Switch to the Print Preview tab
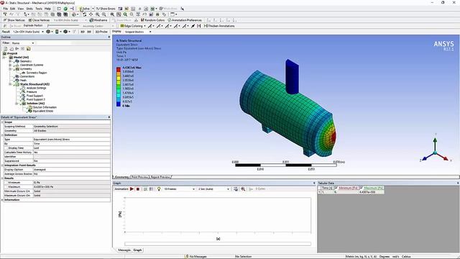 pos(139,177)
